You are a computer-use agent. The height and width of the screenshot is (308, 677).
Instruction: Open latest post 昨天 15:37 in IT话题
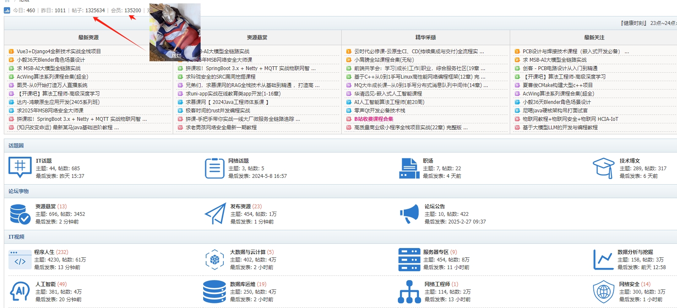(x=72, y=176)
